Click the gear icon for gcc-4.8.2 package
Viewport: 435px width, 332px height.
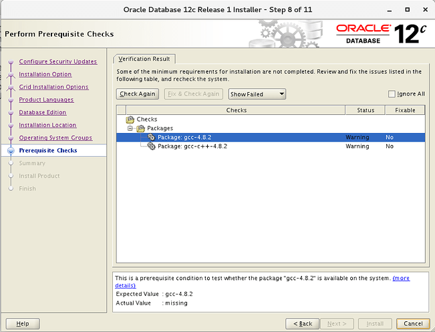point(151,137)
